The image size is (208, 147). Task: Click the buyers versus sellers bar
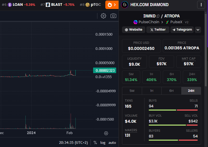pyautogui.click(x=173, y=140)
